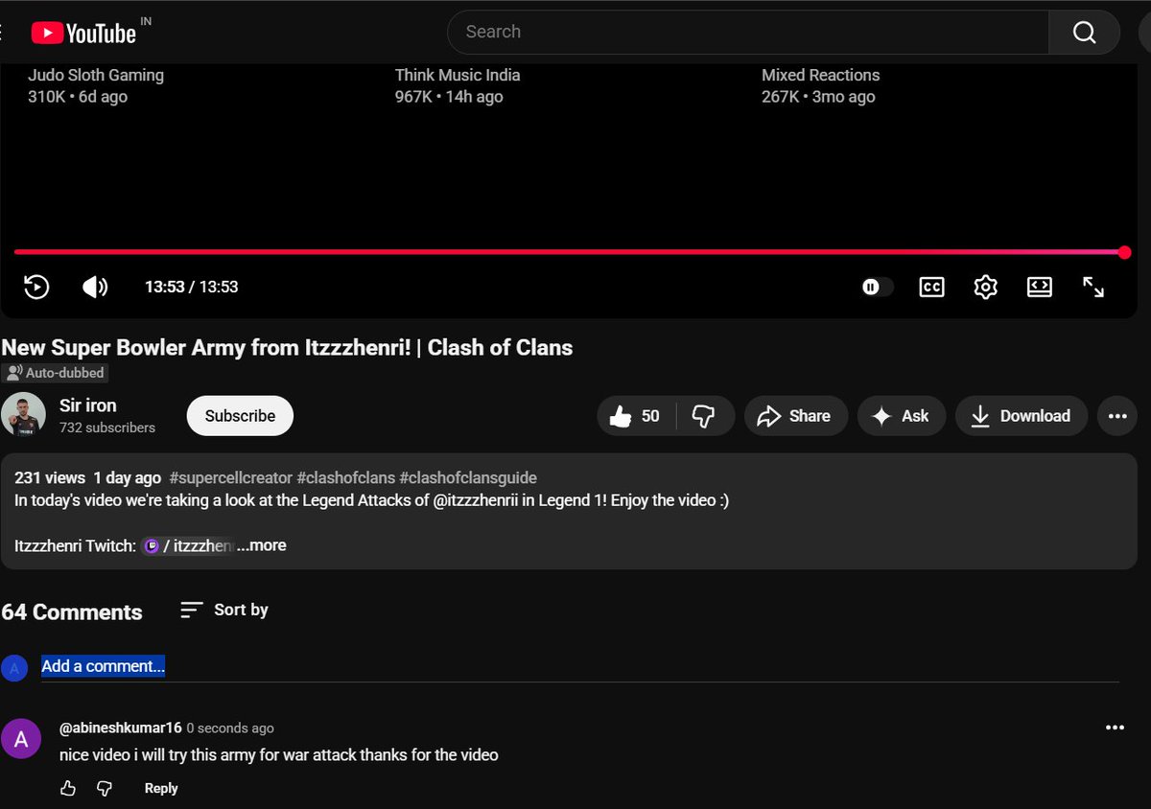Click the search magnifier button
The height and width of the screenshot is (809, 1151).
1084,32
